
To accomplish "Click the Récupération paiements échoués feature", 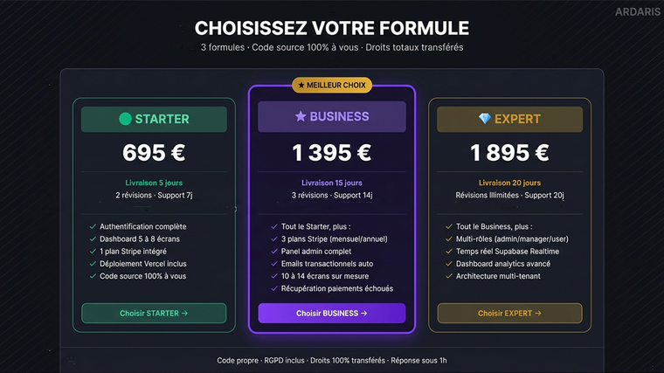I will 336,288.
